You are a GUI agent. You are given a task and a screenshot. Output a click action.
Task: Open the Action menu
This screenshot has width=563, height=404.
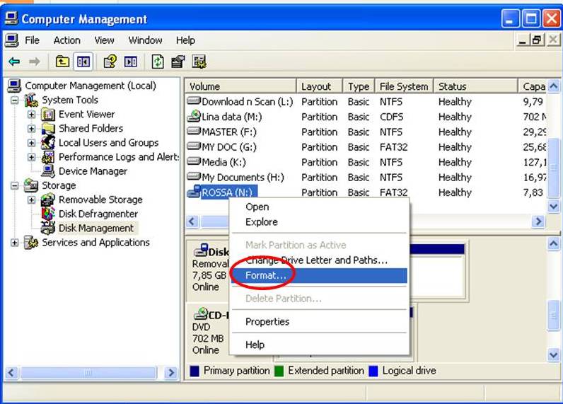[66, 40]
